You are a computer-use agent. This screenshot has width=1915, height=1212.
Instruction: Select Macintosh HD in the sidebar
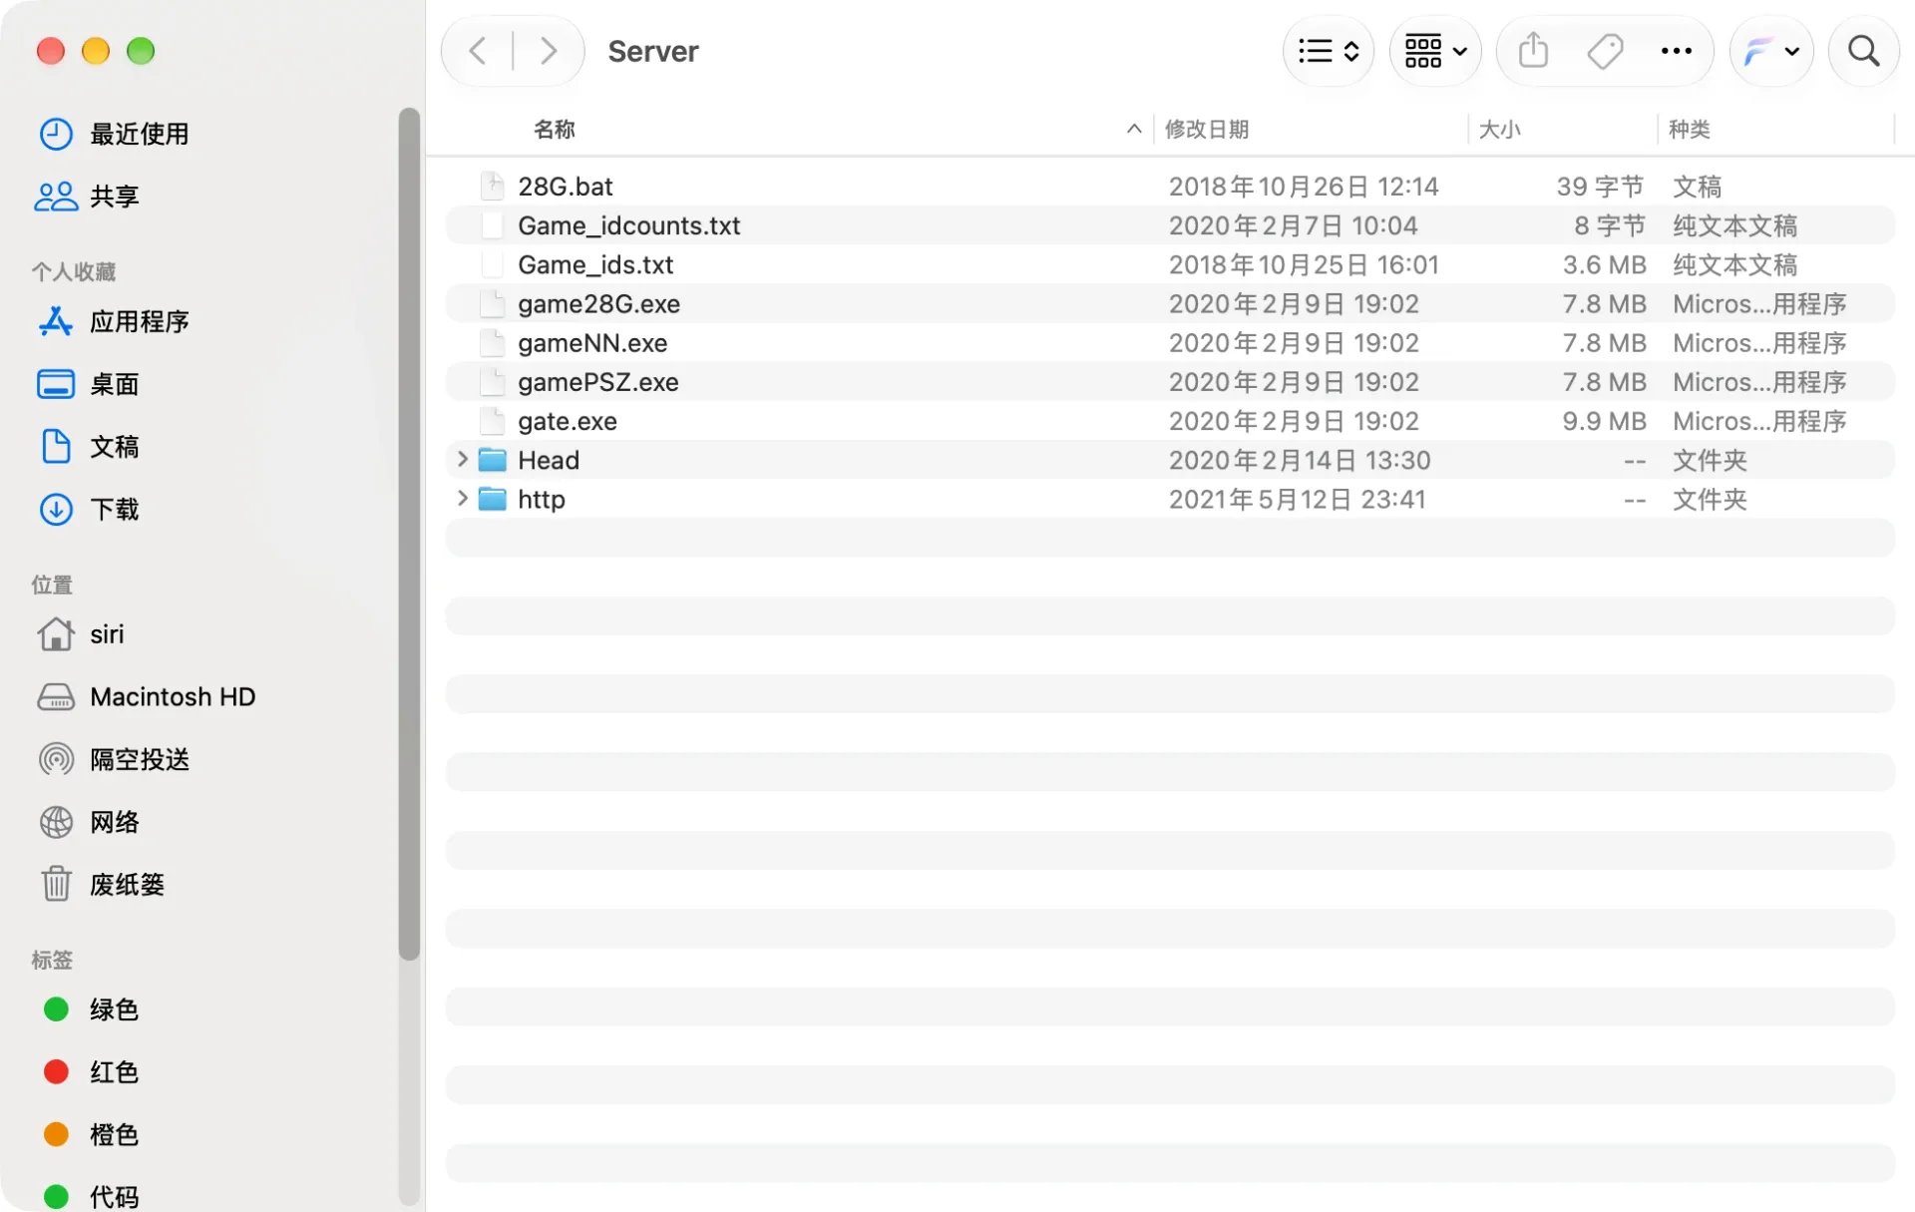(147, 696)
